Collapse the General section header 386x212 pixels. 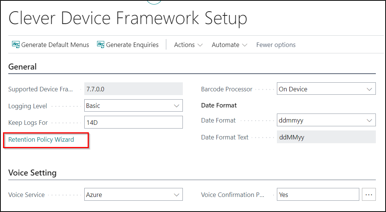point(23,67)
